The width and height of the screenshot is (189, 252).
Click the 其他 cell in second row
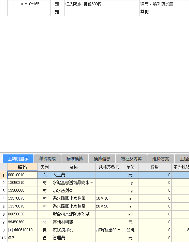pos(160,12)
